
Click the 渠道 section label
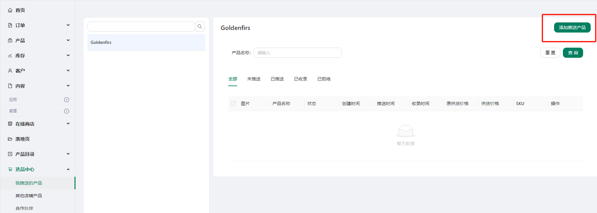coord(13,111)
